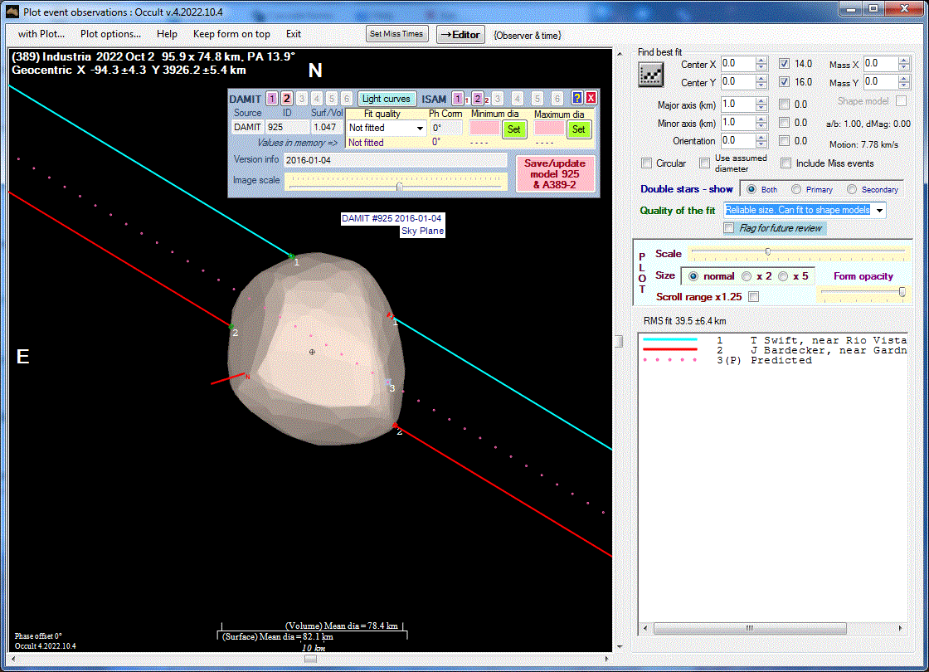The width and height of the screenshot is (929, 672).
Task: Select ISAM shape model 1
Action: 458,99
